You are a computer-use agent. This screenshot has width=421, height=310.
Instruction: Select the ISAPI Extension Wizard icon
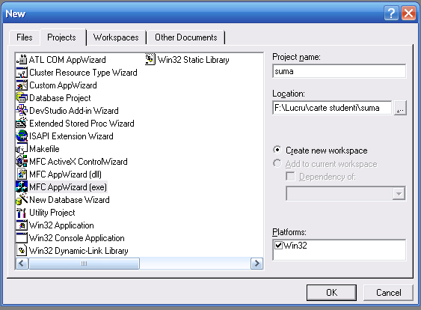pos(22,136)
